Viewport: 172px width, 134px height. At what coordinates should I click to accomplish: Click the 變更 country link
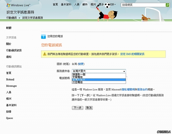point(81,64)
